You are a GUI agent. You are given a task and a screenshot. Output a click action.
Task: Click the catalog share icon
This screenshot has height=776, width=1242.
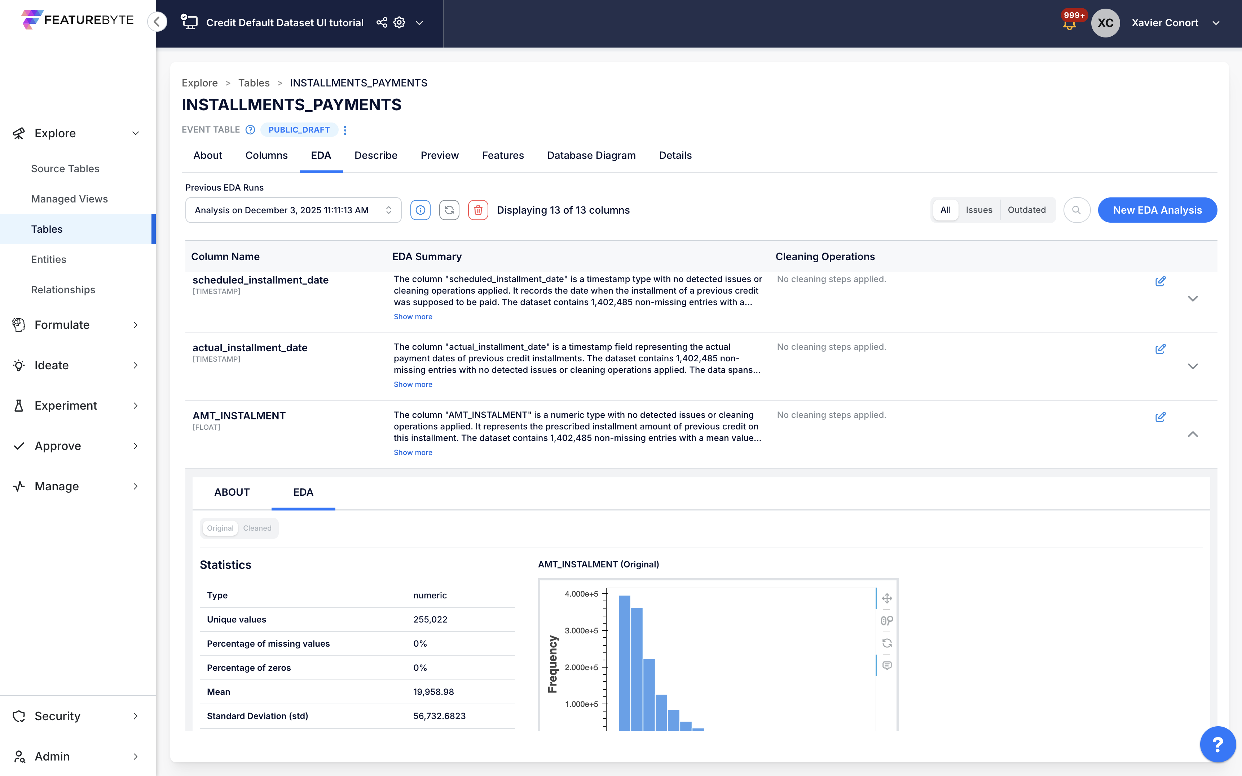(x=382, y=23)
